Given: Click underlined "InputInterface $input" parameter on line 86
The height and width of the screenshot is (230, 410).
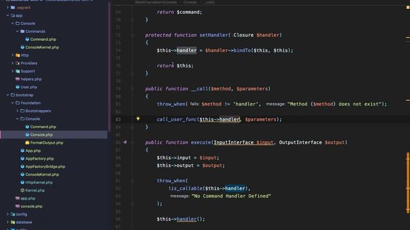Looking at the screenshot, I should click(243, 142).
